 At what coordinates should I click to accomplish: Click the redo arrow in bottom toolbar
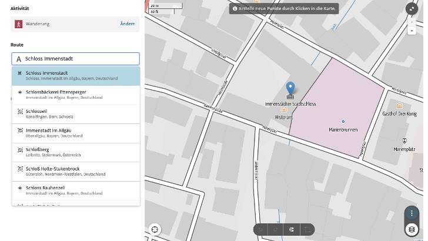pos(276,229)
